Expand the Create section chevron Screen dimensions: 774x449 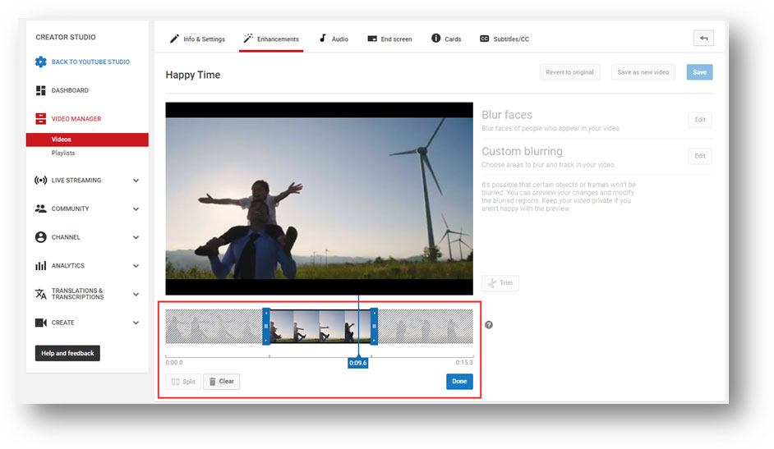pyautogui.click(x=136, y=323)
